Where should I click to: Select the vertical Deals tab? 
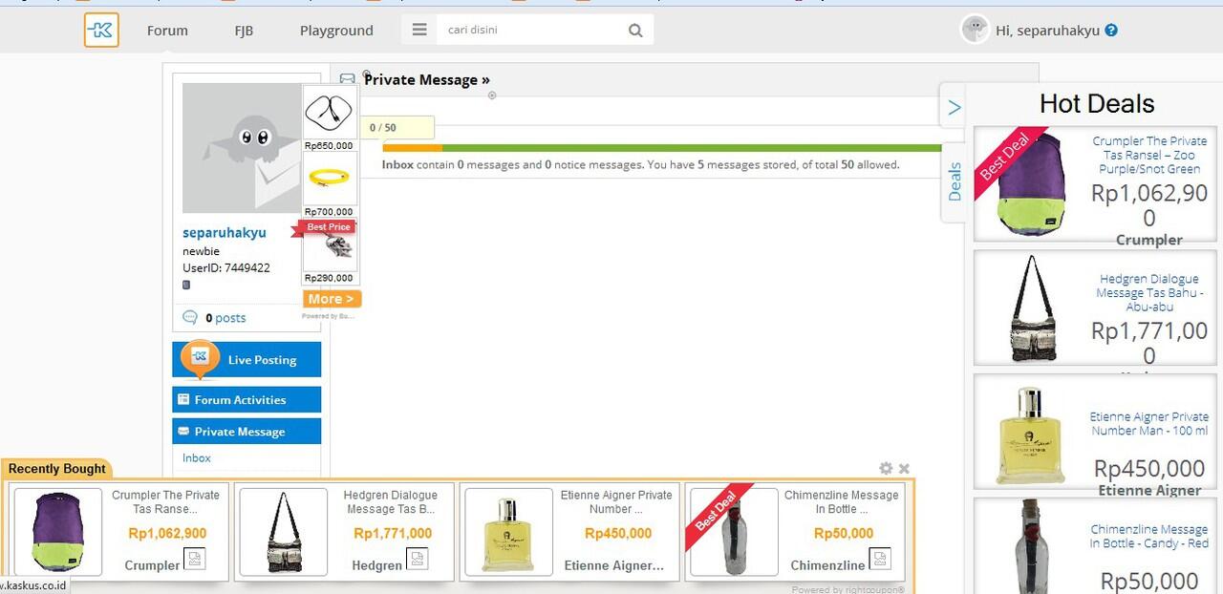pos(954,181)
